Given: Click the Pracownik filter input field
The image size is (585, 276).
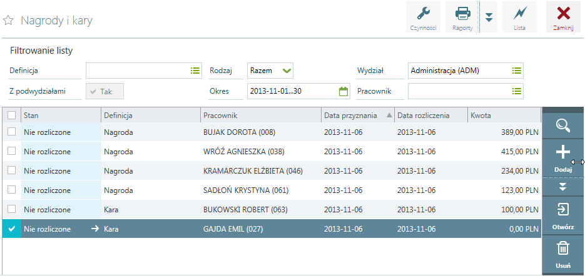Looking at the screenshot, I should point(465,91).
